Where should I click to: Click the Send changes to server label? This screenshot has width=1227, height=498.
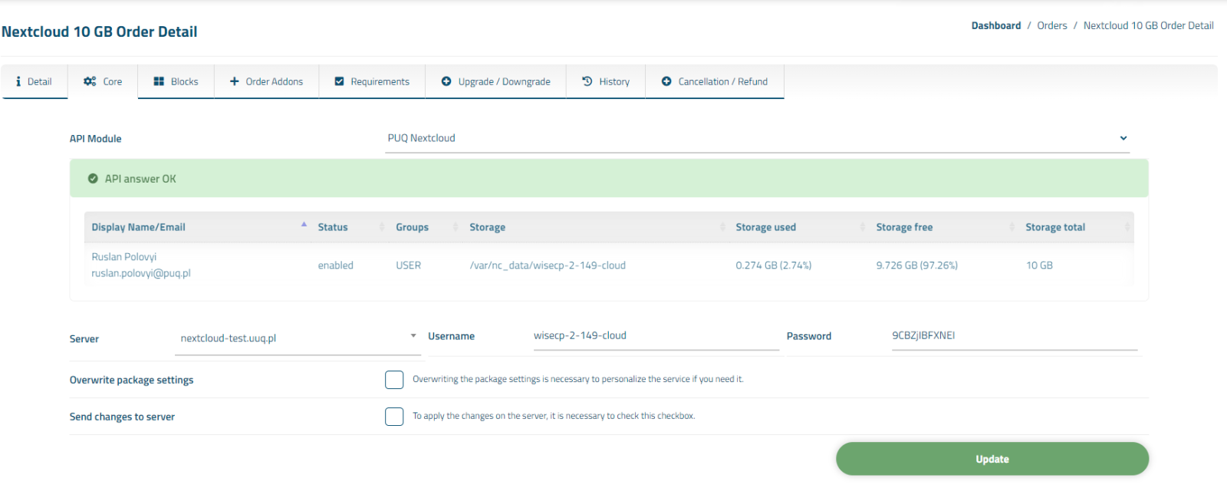122,417
